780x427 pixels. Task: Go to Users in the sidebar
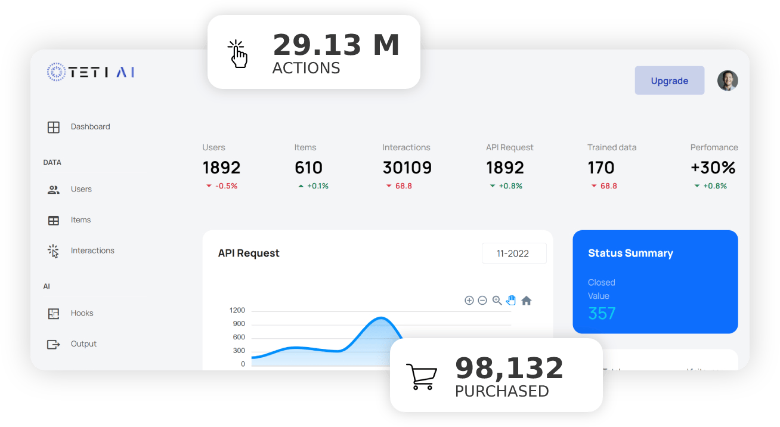(x=81, y=189)
